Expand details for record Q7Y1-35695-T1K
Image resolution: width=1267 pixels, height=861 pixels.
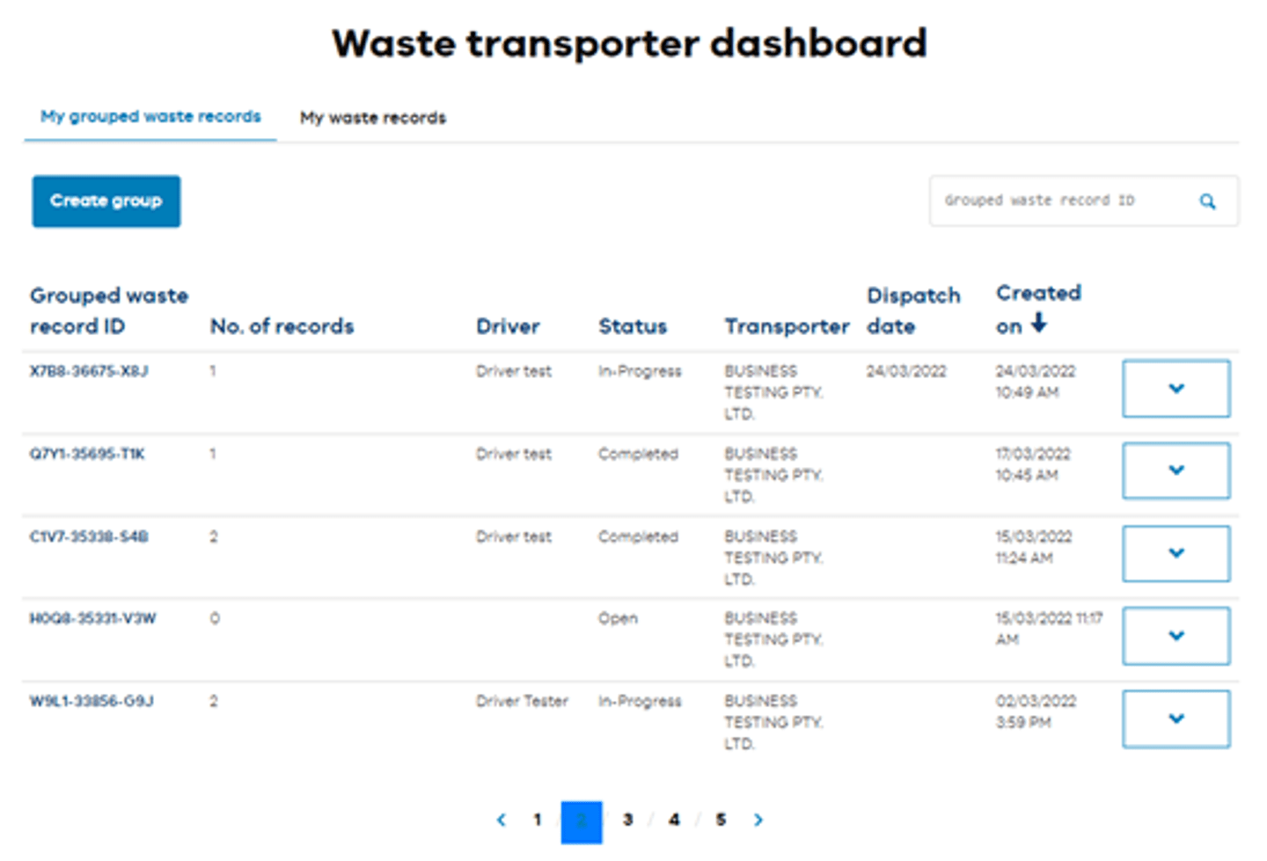click(x=1175, y=471)
